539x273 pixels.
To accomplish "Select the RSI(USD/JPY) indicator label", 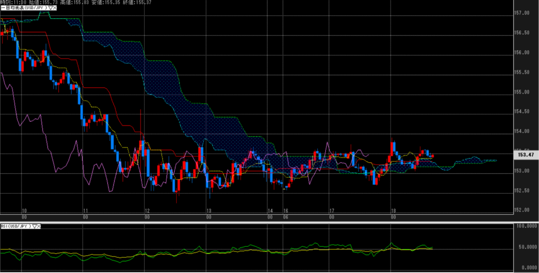I will pyautogui.click(x=16, y=226).
